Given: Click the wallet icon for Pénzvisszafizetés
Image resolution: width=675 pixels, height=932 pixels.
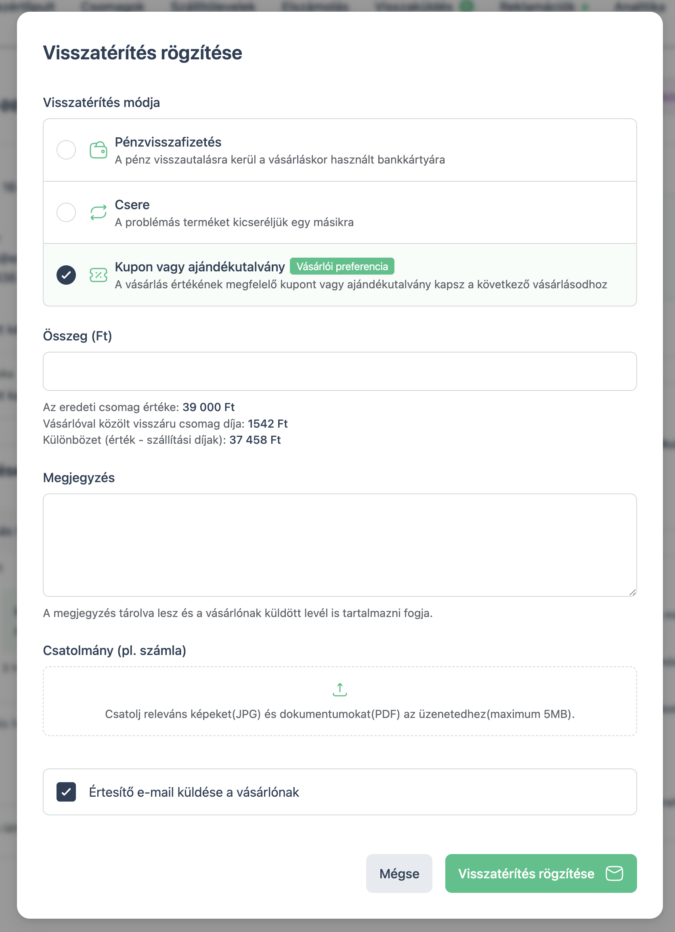Looking at the screenshot, I should coord(98,150).
